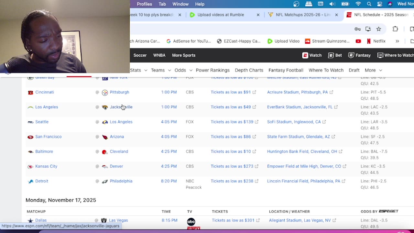Click the Arizona Cardinals team logo

click(105, 137)
